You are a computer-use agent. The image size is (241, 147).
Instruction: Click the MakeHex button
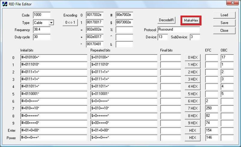(x=191, y=20)
